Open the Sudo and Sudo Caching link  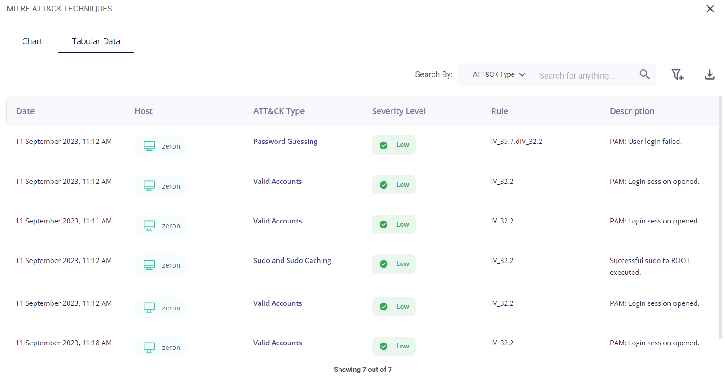click(x=292, y=260)
